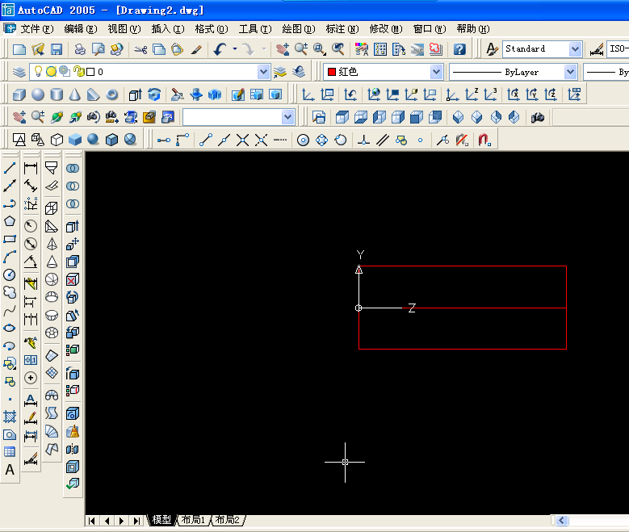Viewport: 629px width, 532px height.
Task: Click the Cut scissors icon
Action: click(x=140, y=49)
